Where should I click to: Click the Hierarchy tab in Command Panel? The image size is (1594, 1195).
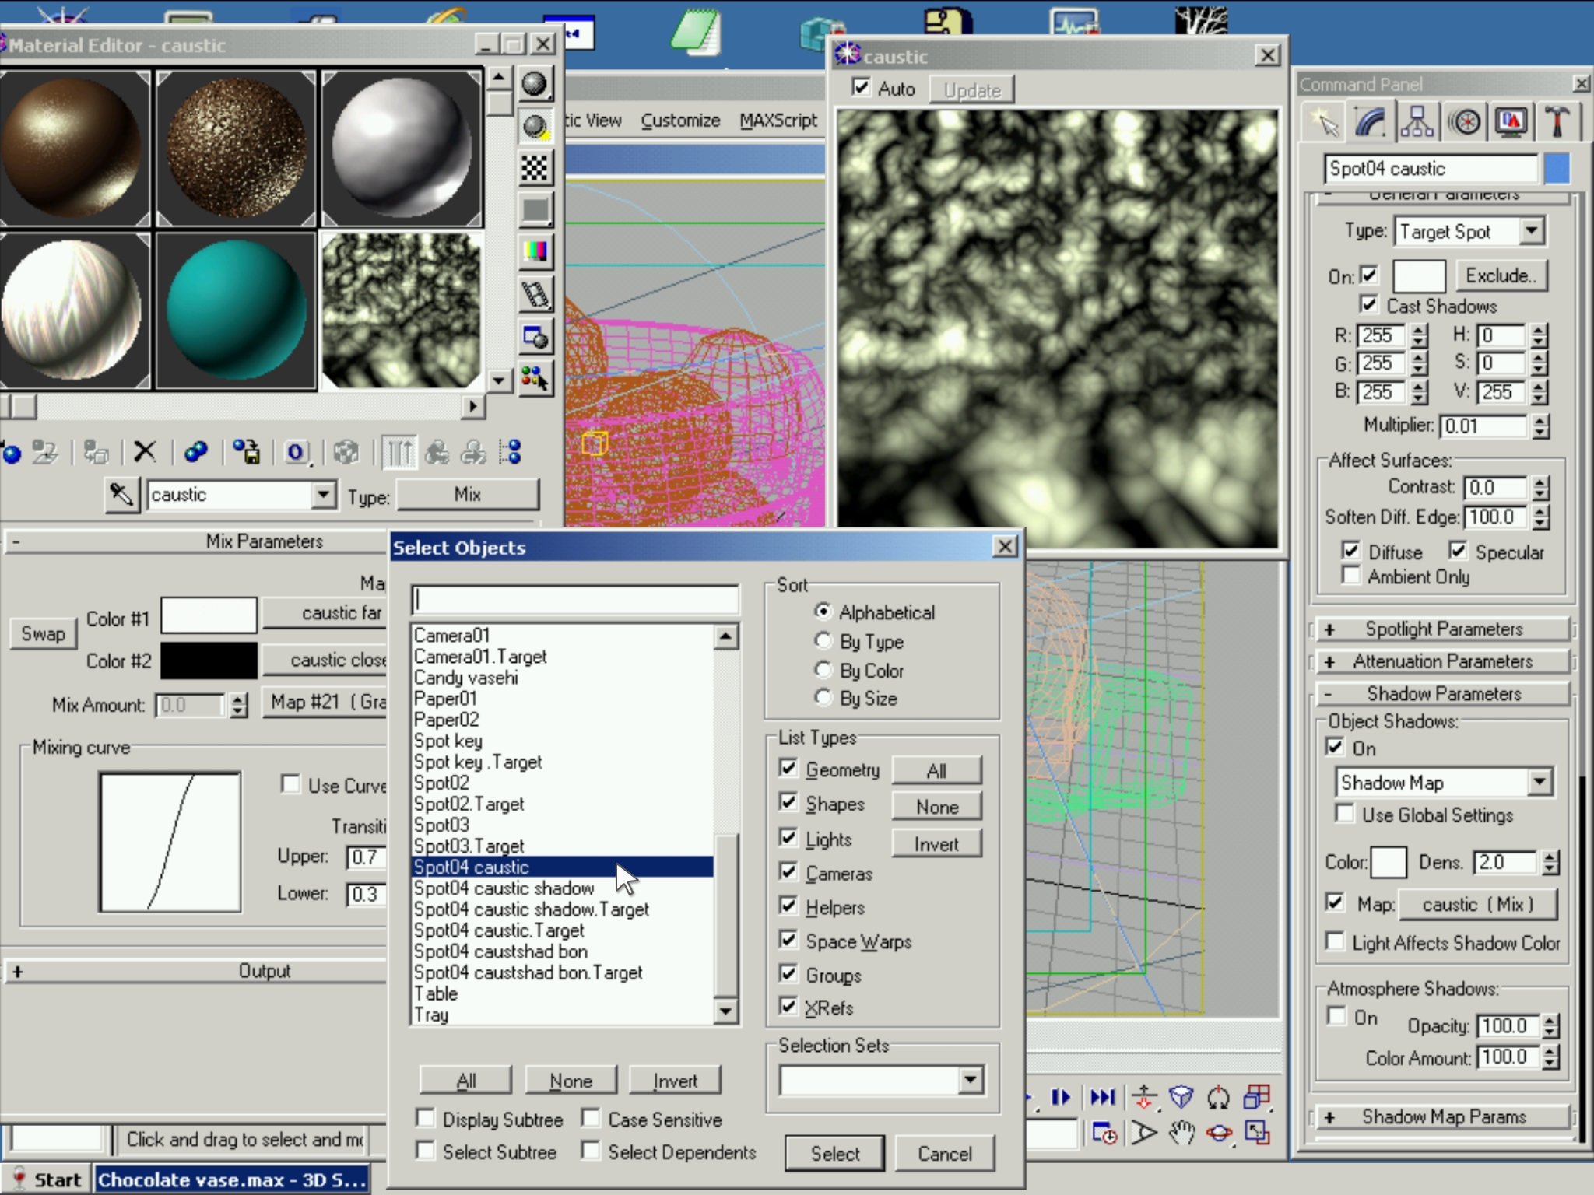1417,123
